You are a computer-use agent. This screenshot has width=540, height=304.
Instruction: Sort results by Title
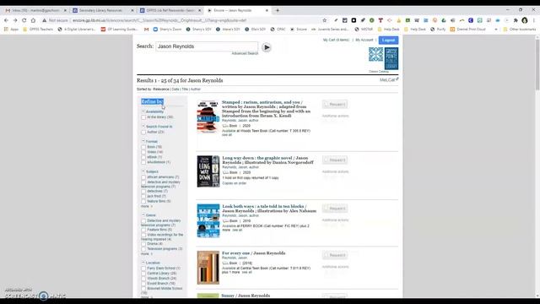click(185, 90)
